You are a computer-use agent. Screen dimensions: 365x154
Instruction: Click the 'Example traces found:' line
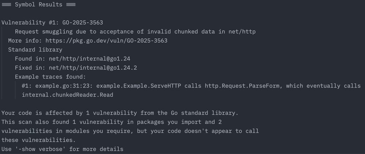tap(50, 77)
